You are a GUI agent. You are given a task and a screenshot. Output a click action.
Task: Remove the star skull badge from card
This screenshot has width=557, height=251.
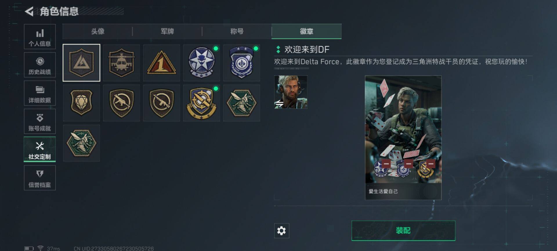[386, 163]
